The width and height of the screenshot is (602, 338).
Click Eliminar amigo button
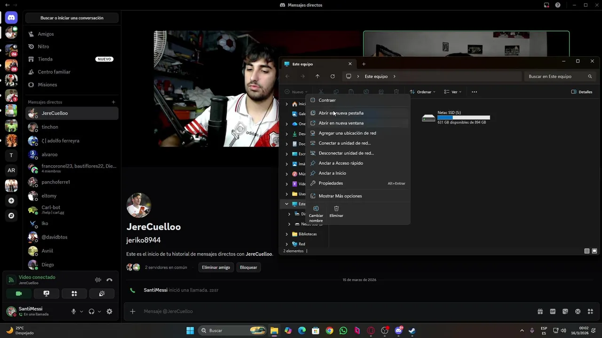(x=216, y=267)
